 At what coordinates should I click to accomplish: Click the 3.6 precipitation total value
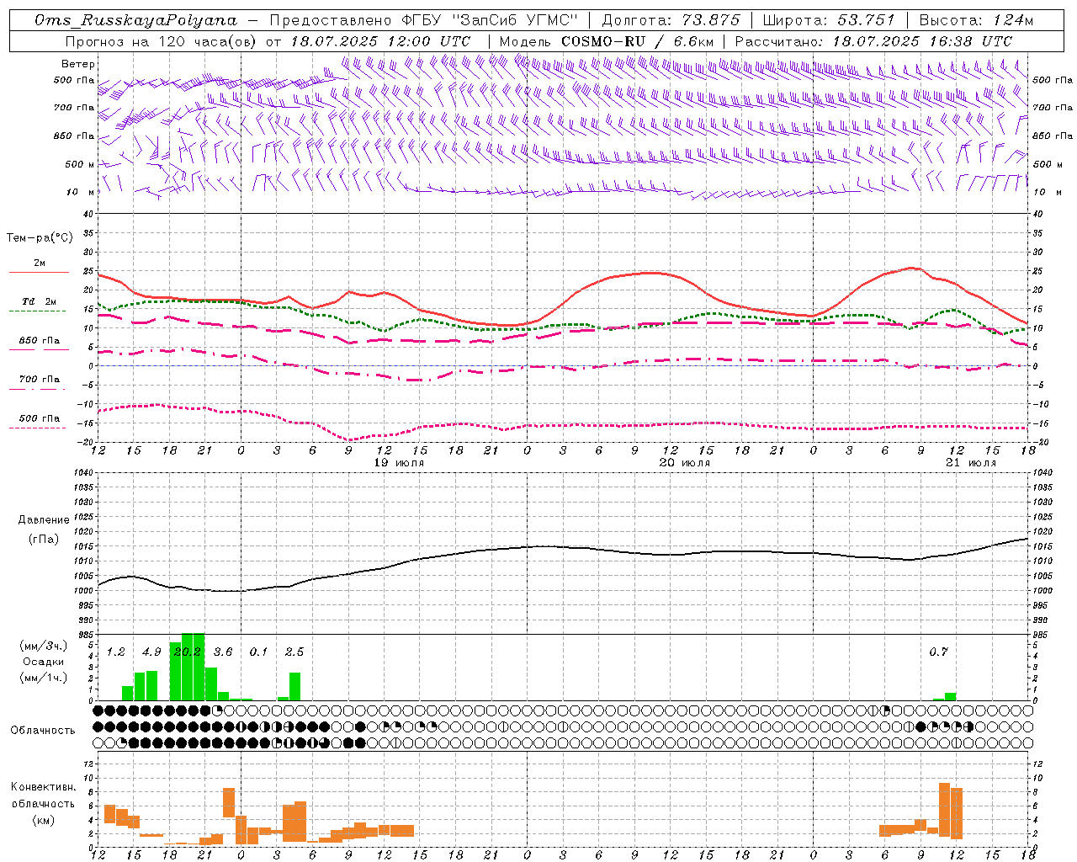223,652
